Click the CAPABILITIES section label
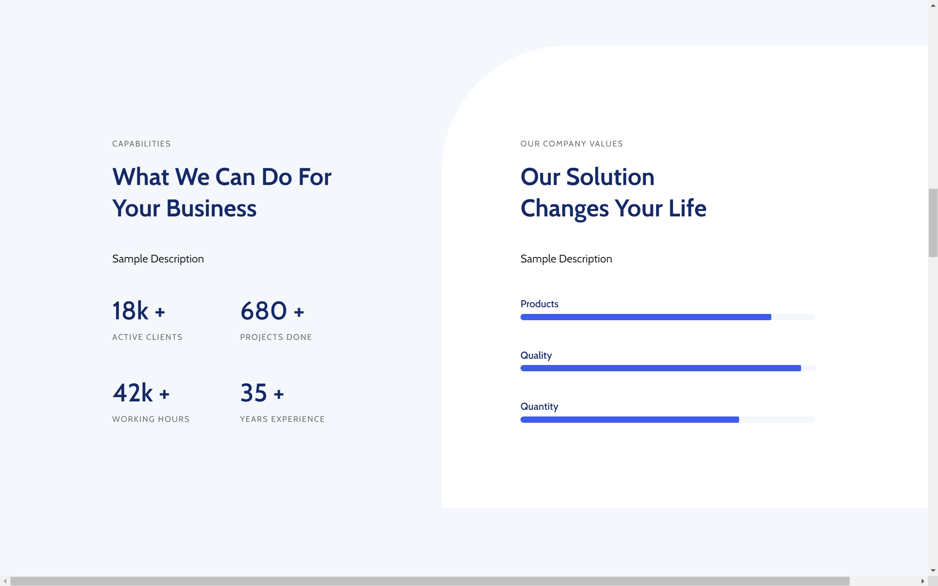Screen dimensions: 938x586 point(141,144)
